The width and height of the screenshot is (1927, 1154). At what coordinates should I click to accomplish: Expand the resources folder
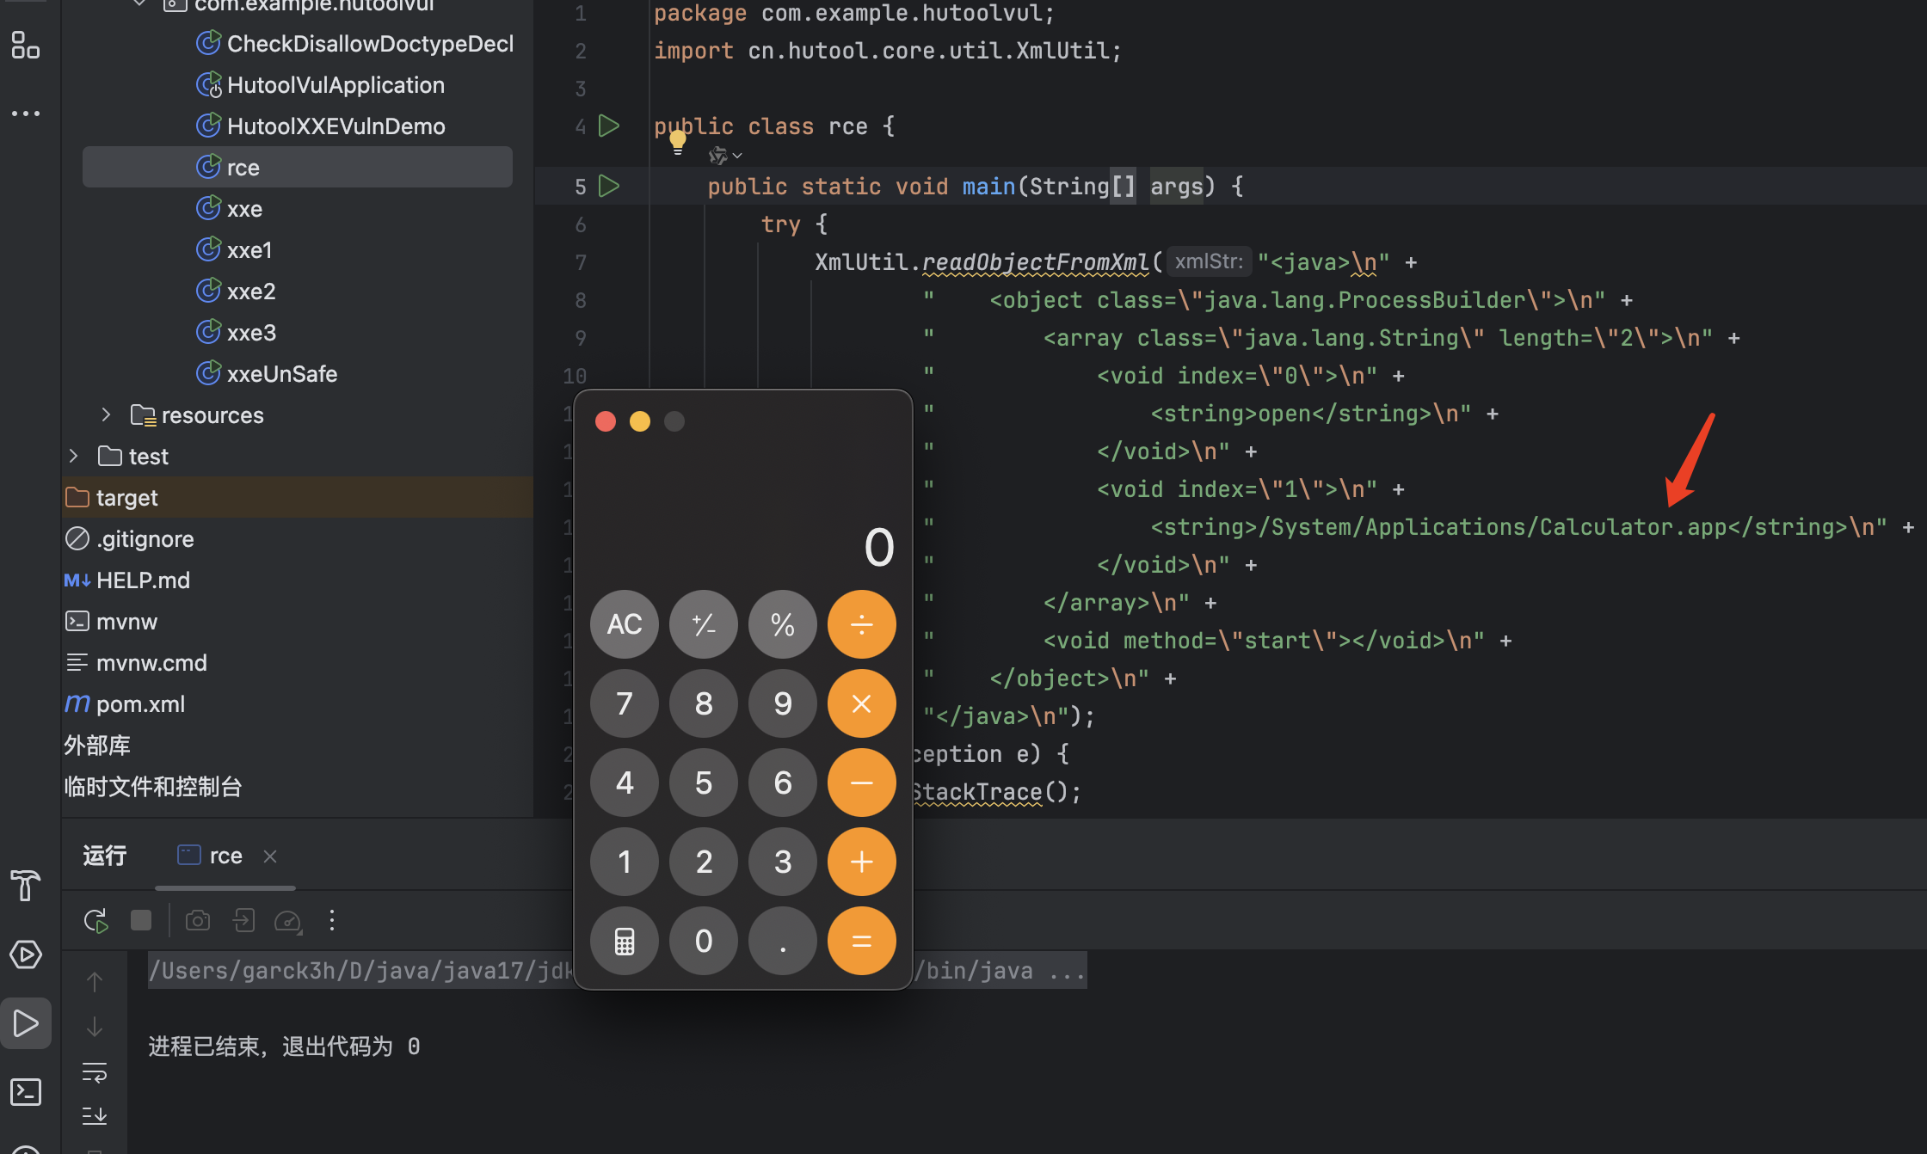pyautogui.click(x=106, y=415)
